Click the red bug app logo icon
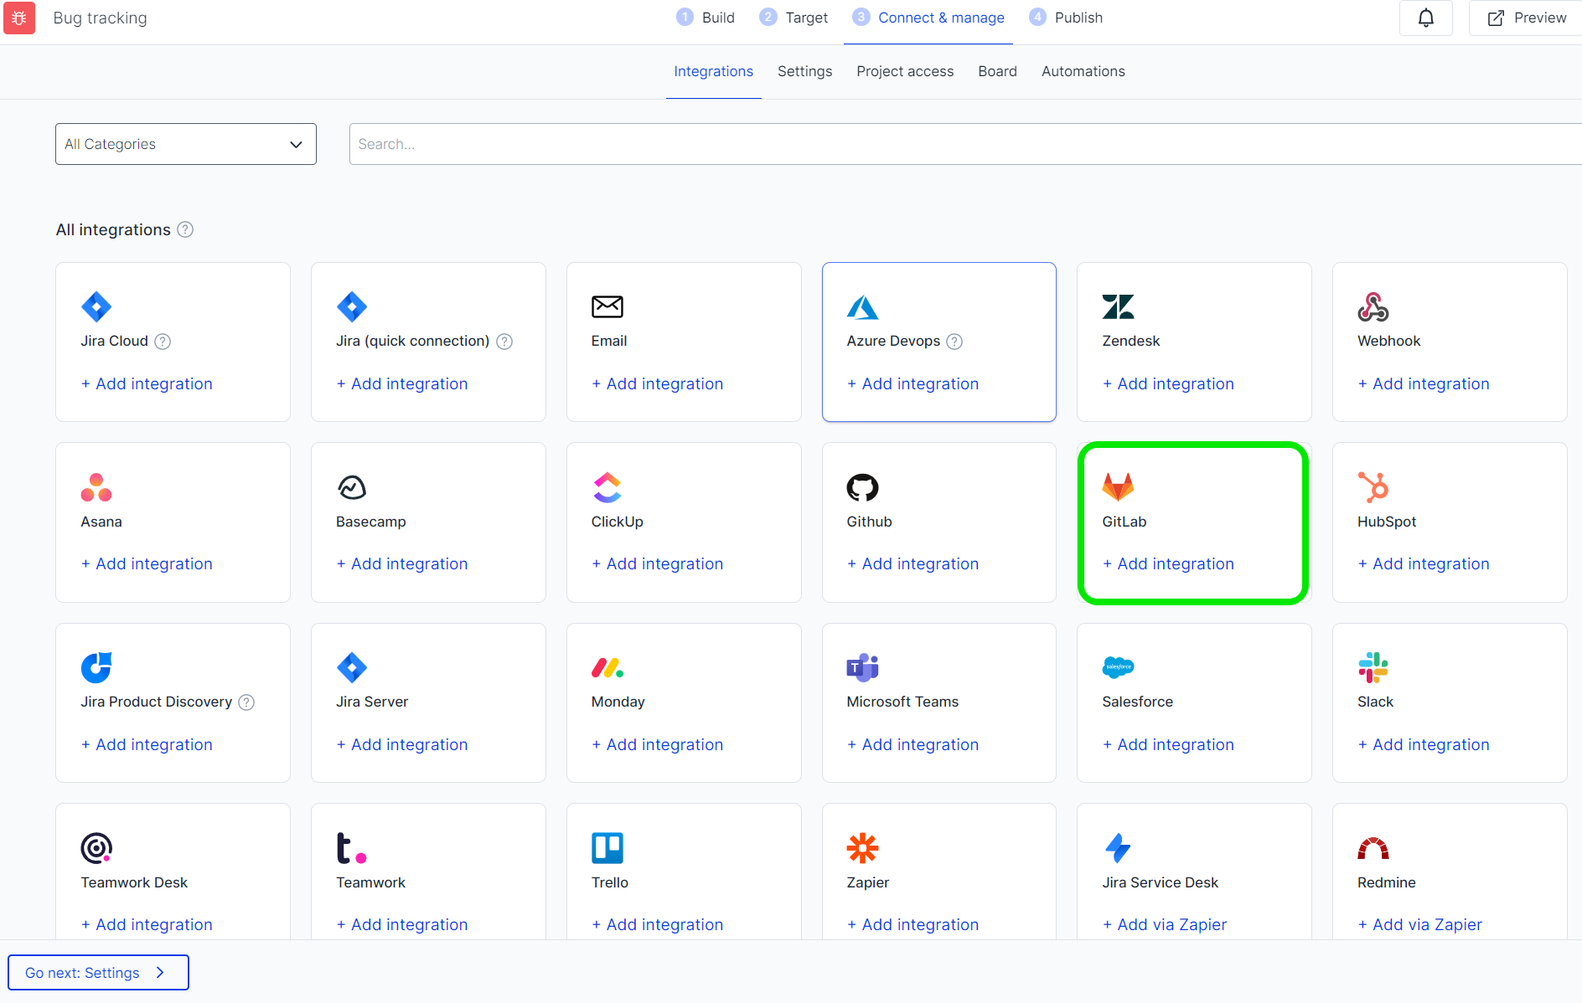The height and width of the screenshot is (1003, 1582). (x=19, y=18)
